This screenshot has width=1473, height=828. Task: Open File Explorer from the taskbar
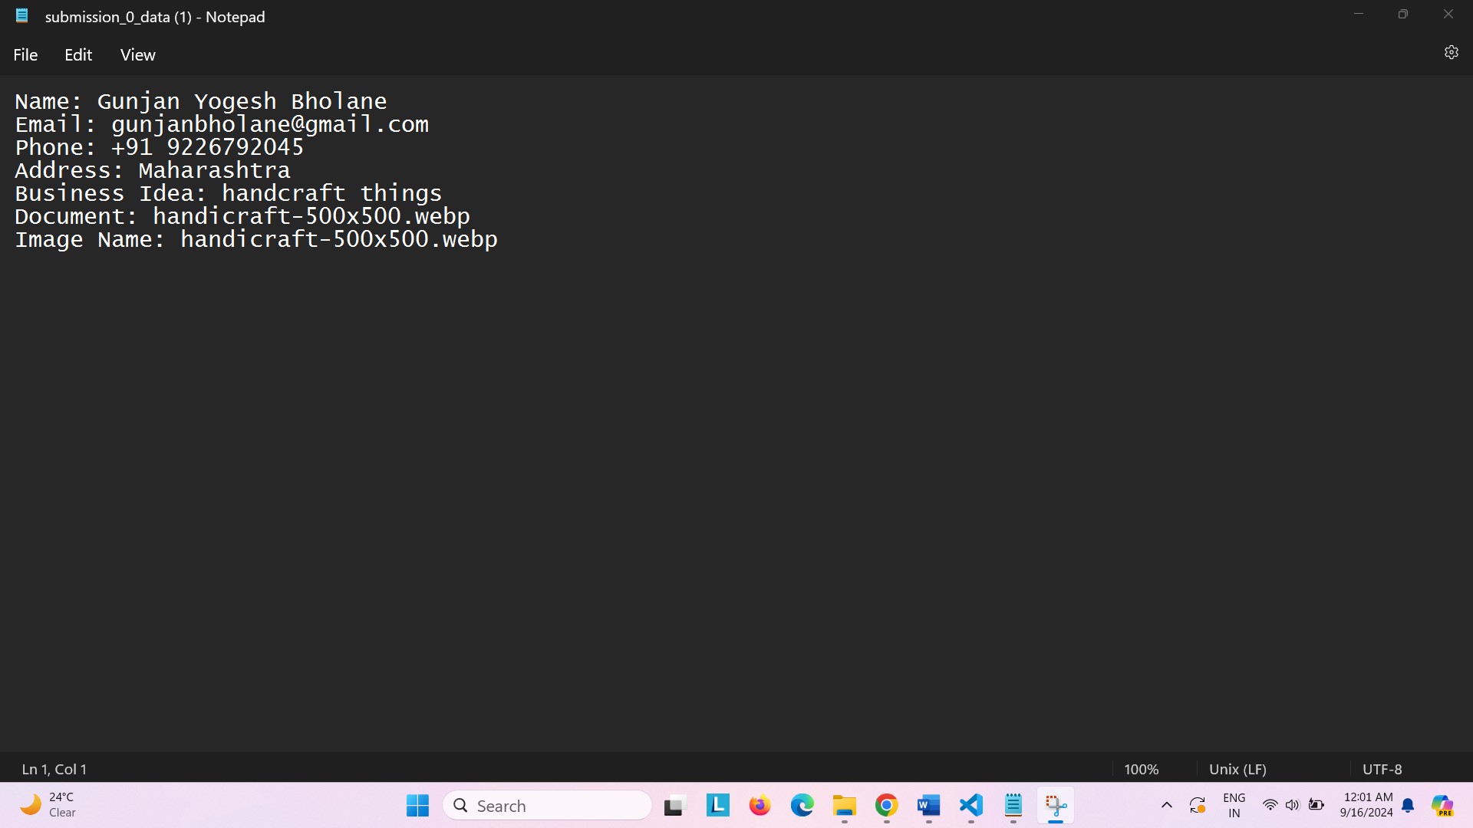click(x=844, y=806)
